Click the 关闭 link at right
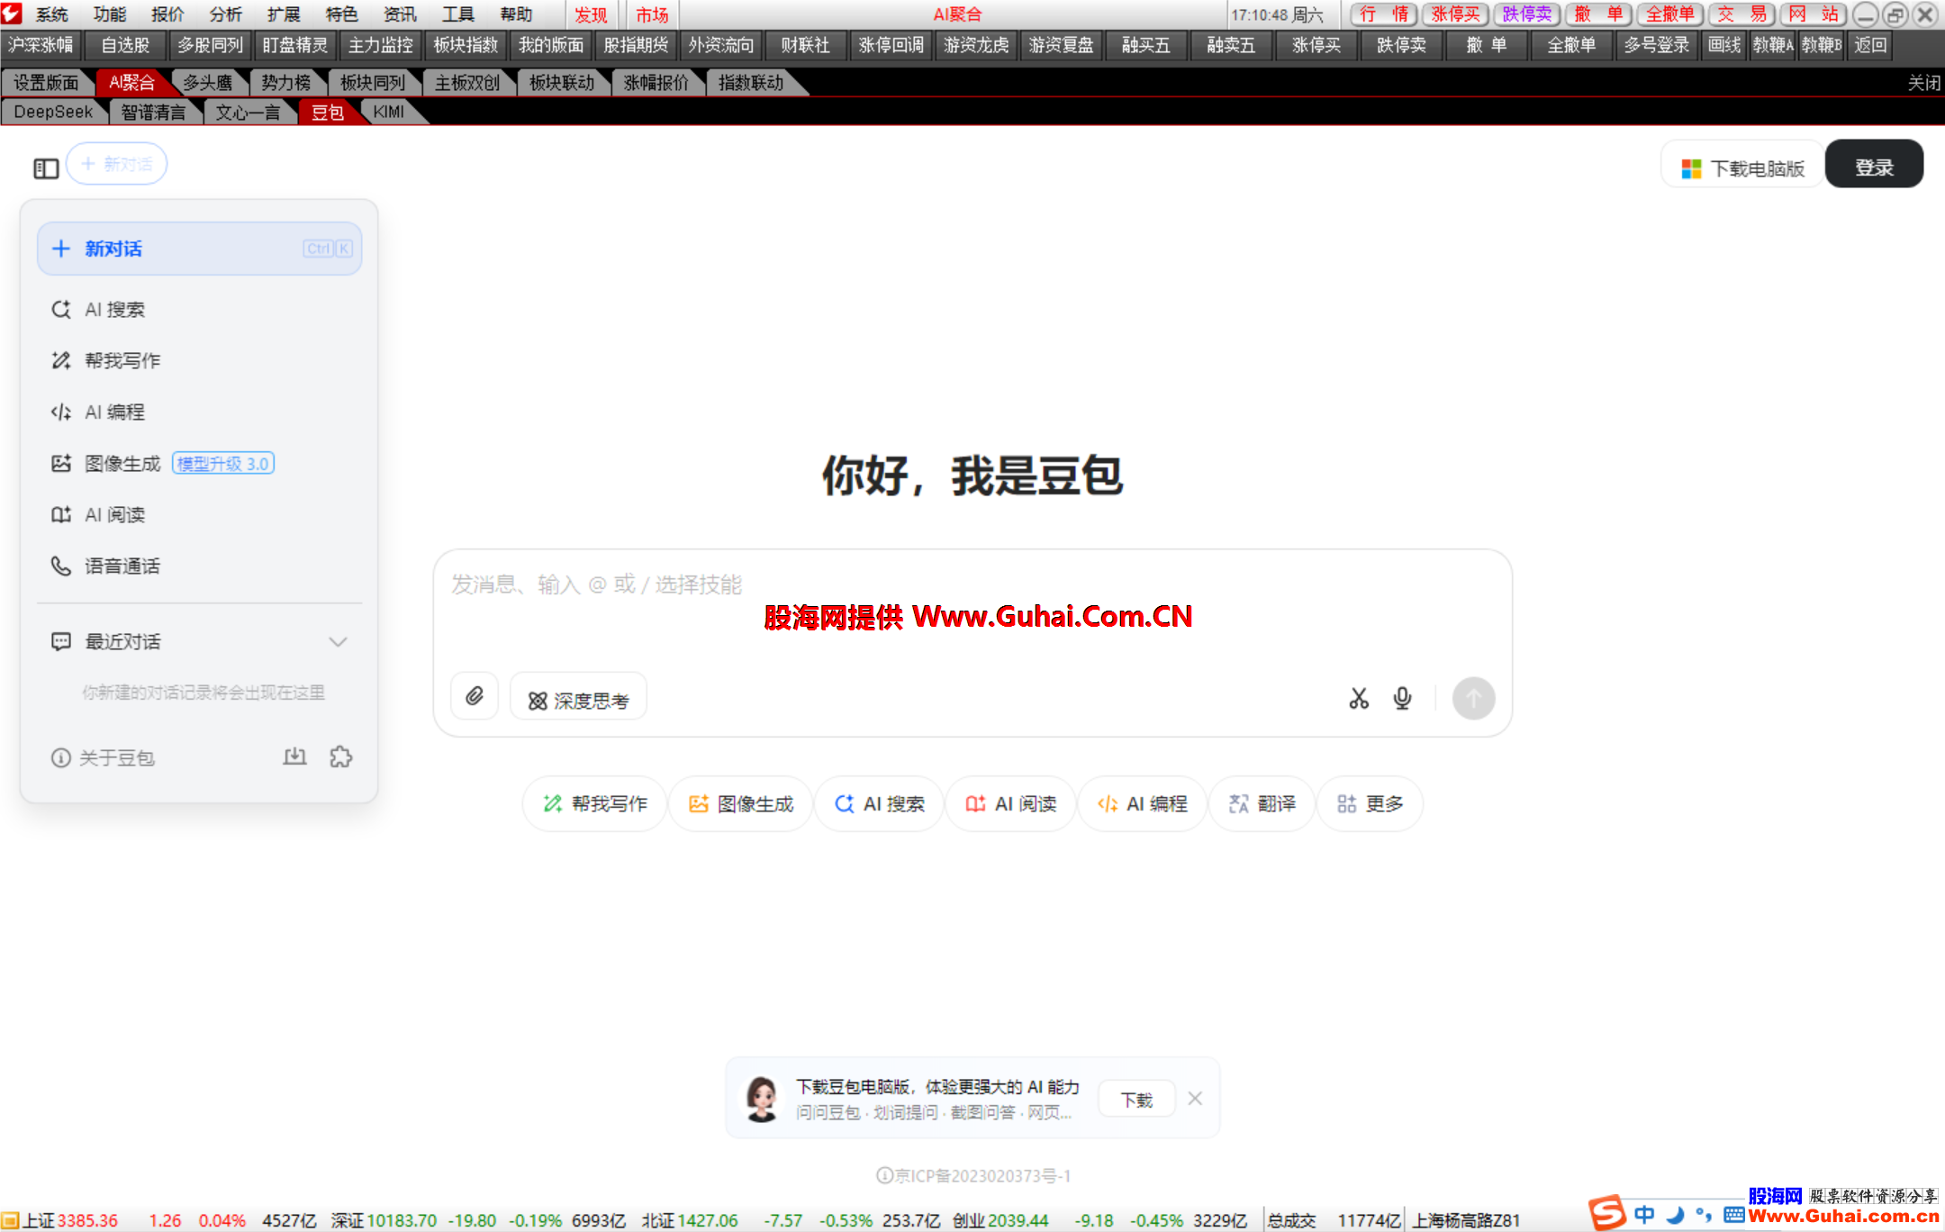Viewport: 1945px width, 1232px height. coord(1924,83)
